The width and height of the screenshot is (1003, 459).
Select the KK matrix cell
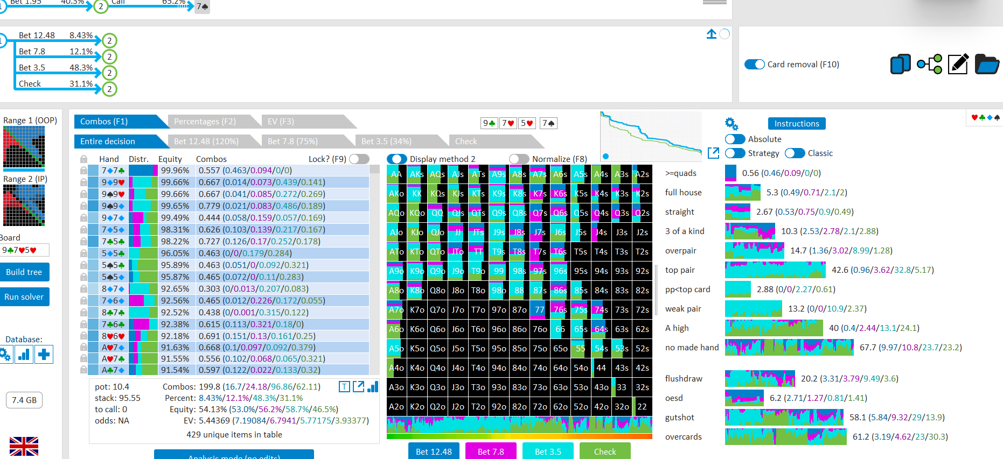[x=417, y=193]
